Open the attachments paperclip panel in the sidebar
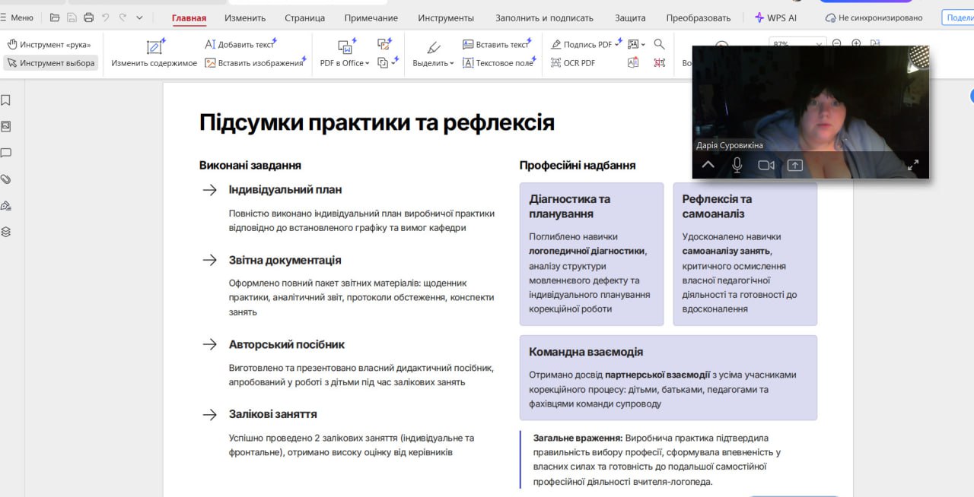The width and height of the screenshot is (974, 497). pyautogui.click(x=6, y=179)
